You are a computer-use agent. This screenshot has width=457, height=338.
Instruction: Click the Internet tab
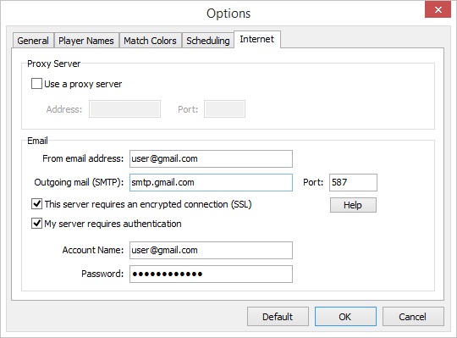click(257, 39)
